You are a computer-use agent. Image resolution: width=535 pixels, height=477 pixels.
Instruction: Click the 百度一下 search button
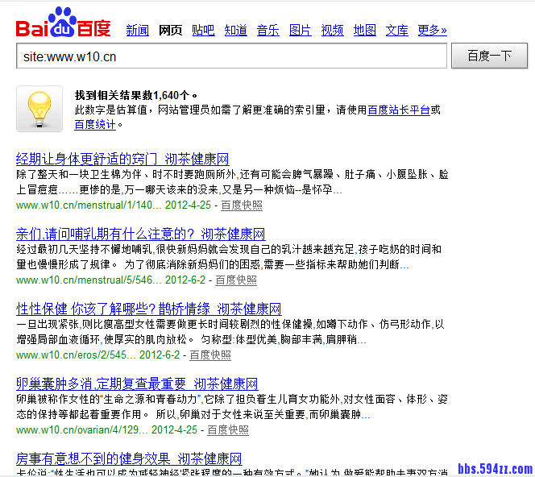pos(489,56)
